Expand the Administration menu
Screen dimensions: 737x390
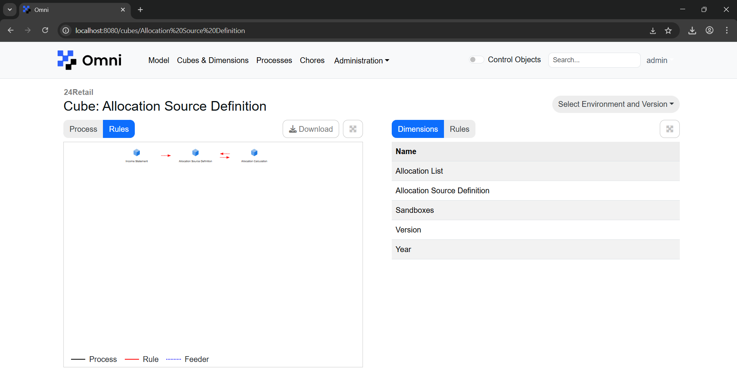361,60
